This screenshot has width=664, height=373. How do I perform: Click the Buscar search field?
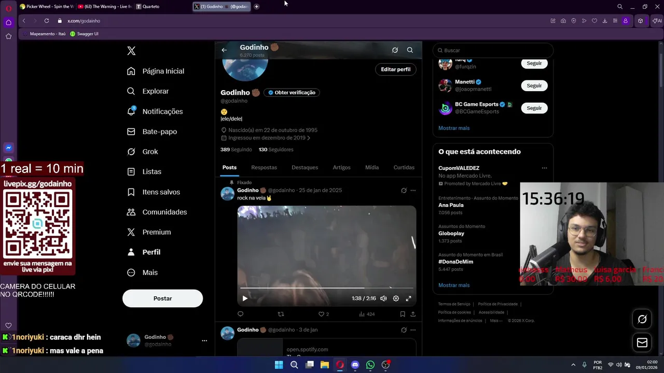493,50
